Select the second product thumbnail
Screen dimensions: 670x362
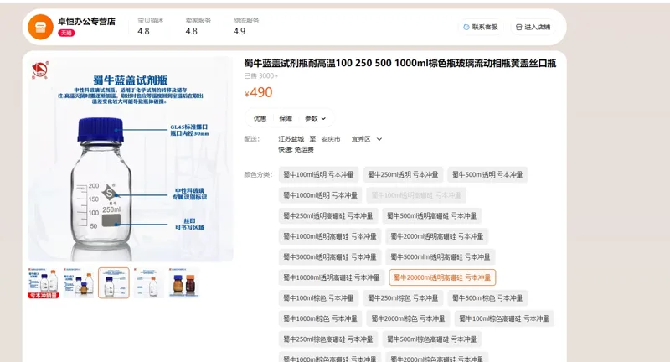click(x=79, y=283)
